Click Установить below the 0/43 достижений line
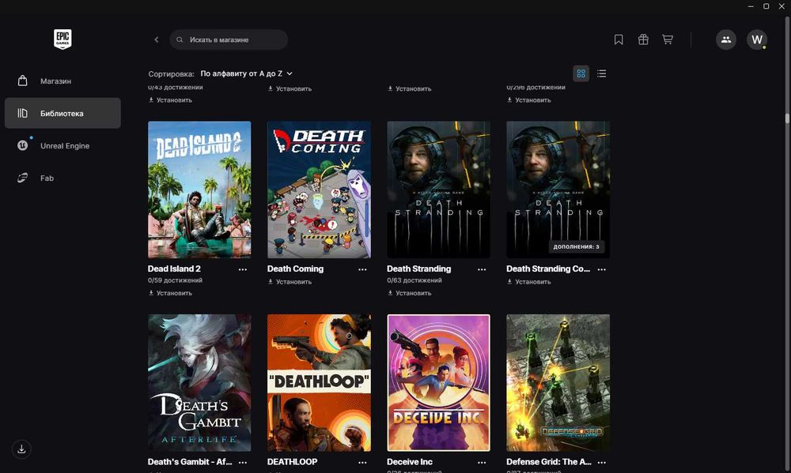 [x=170, y=99]
